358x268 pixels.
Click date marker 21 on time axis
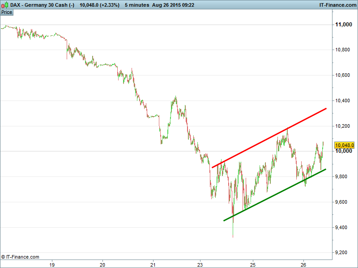coord(153,264)
